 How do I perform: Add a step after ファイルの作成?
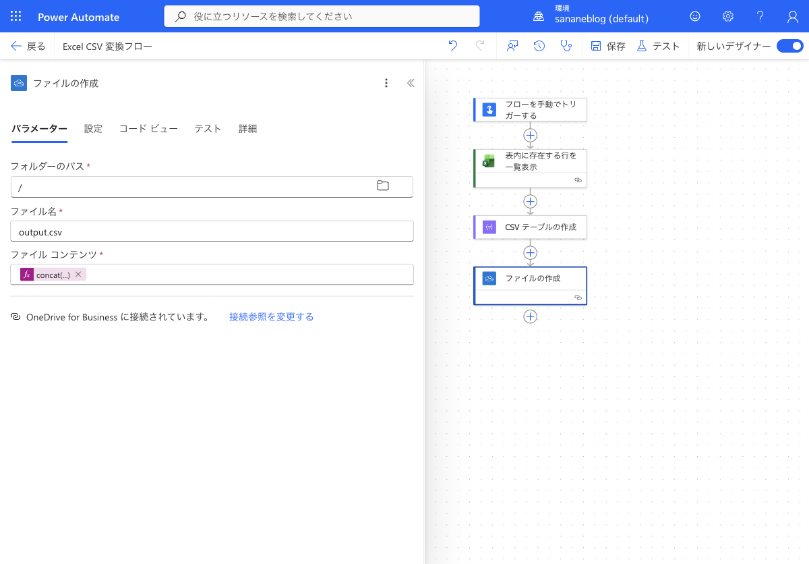[x=531, y=316]
